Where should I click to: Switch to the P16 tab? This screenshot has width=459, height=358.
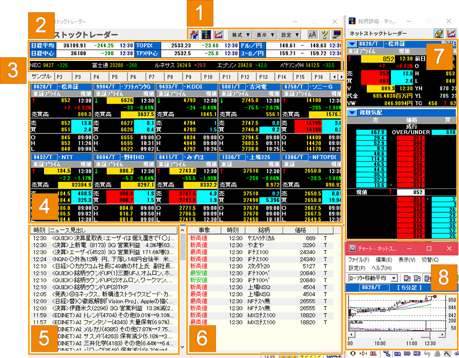[319, 77]
